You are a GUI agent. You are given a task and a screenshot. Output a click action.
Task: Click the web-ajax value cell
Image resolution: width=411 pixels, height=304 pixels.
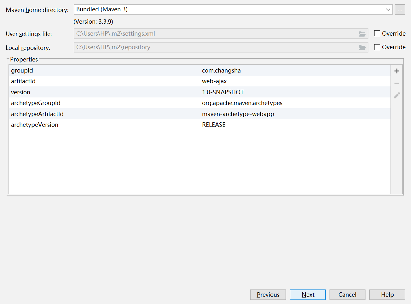click(x=214, y=81)
